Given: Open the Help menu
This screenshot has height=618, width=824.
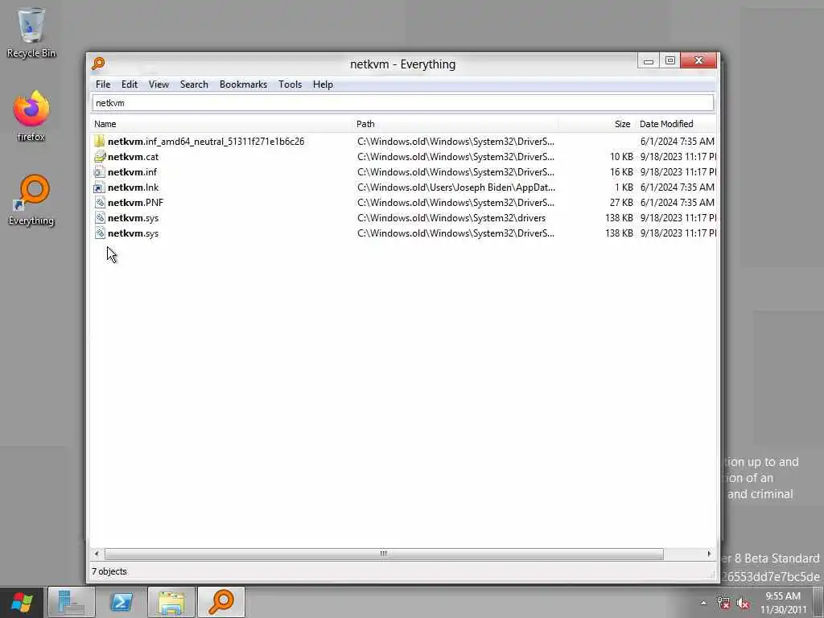Looking at the screenshot, I should pyautogui.click(x=323, y=84).
